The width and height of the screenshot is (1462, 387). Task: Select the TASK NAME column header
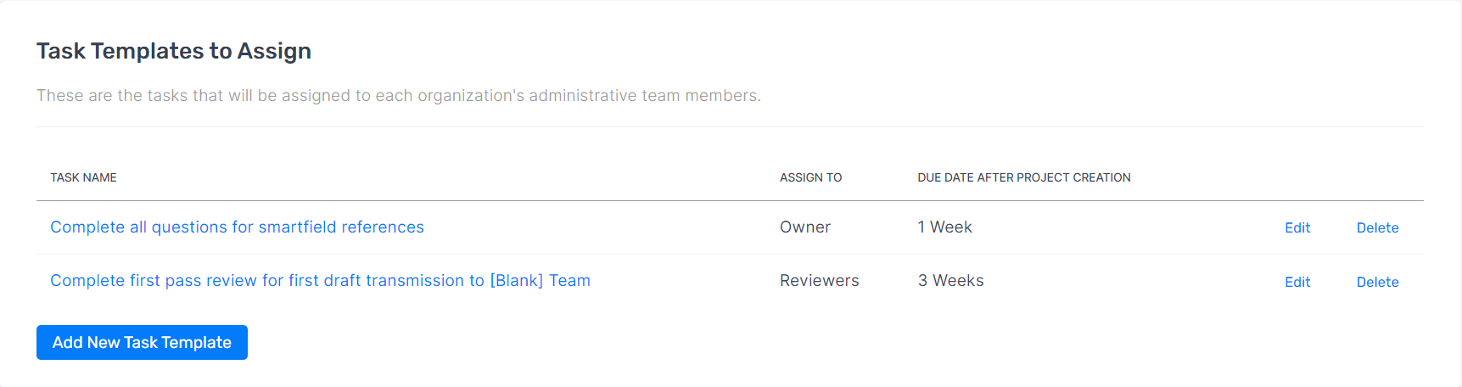pos(83,177)
